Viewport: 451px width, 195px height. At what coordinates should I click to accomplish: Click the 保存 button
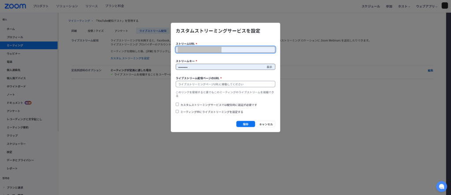[245, 124]
